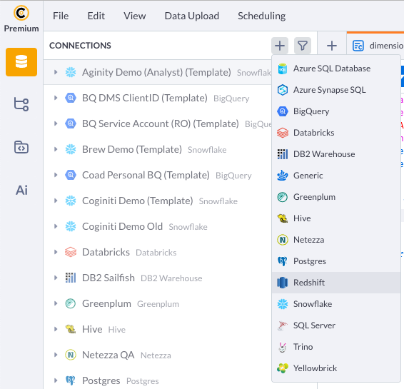Open the code folder sidebar icon
This screenshot has width=404, height=389.
(21, 147)
